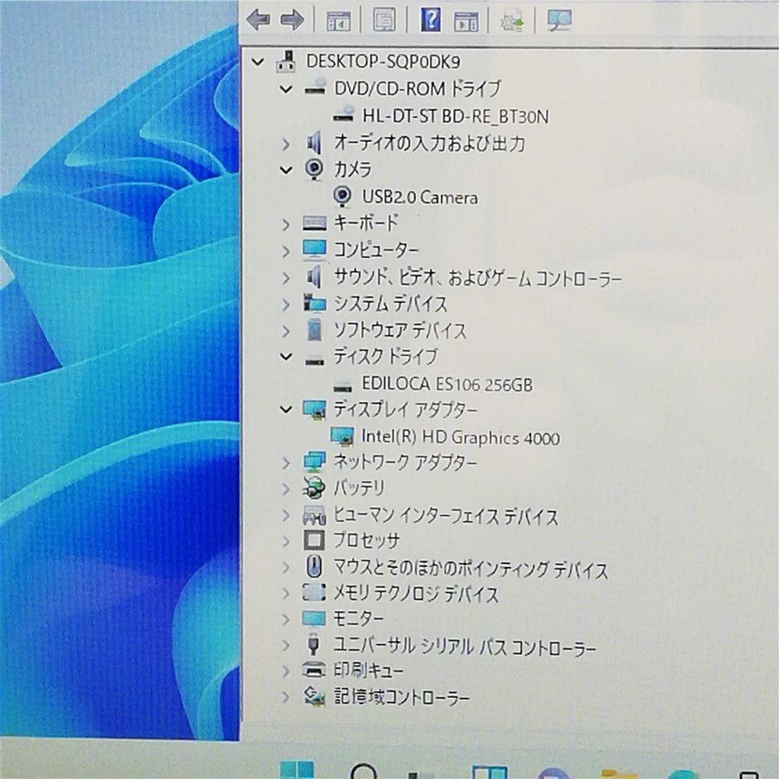779x779 pixels.
Task: Expand the オーディオの入力および出力 category
Action: pos(286,144)
